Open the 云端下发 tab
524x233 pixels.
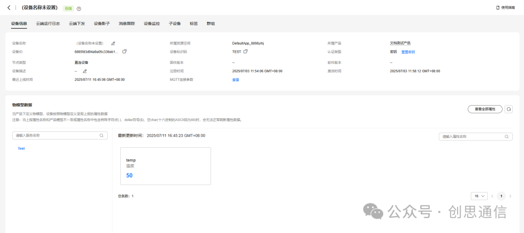click(77, 24)
